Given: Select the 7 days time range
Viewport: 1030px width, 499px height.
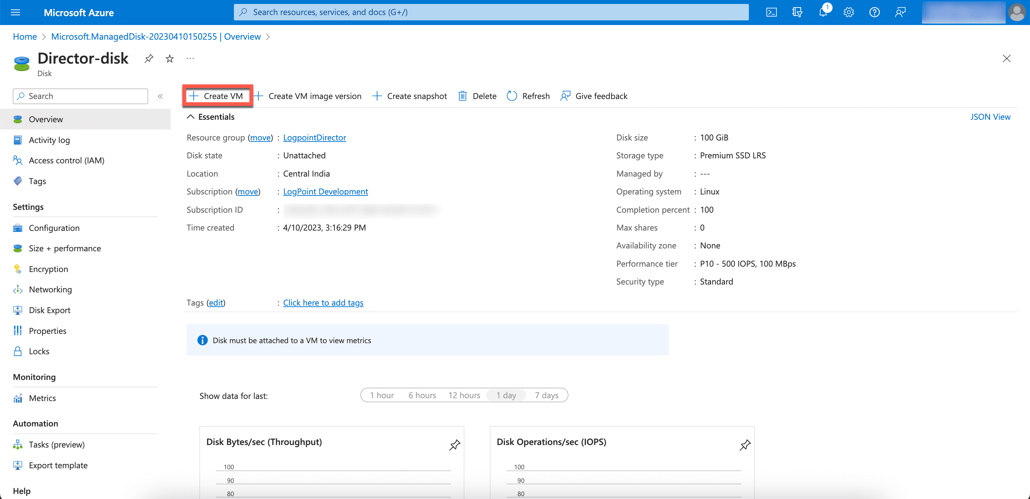Looking at the screenshot, I should [x=546, y=395].
